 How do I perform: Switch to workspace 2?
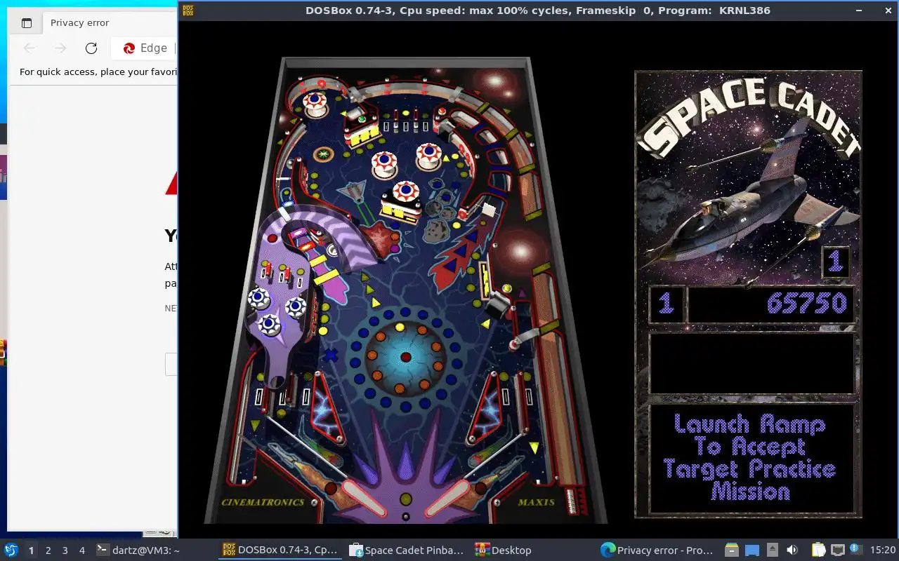[x=48, y=550]
